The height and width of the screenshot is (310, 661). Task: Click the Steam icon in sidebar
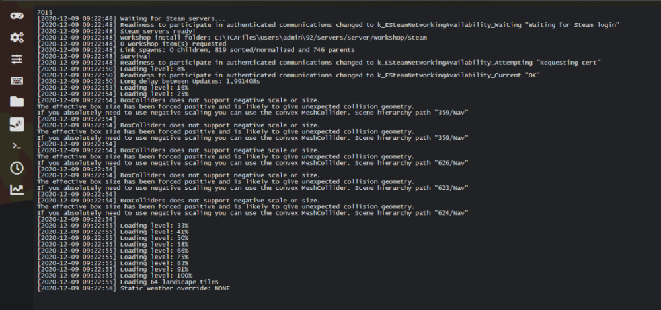(17, 124)
